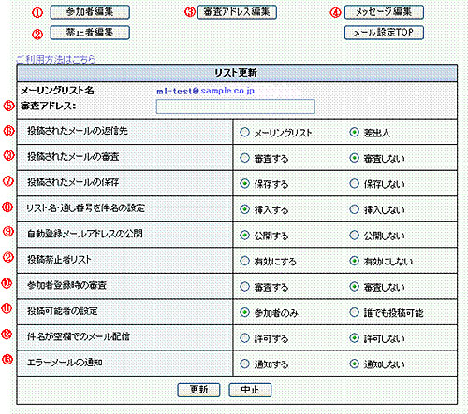Click the 更新 button
The image size is (468, 414).
coord(198,390)
